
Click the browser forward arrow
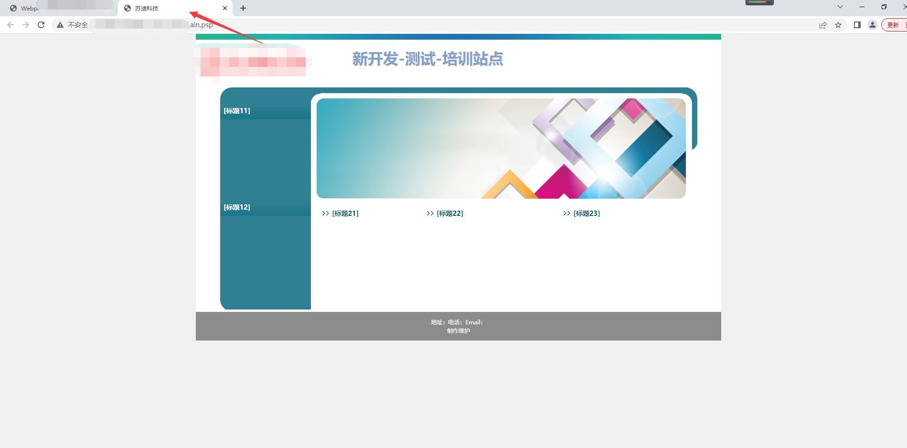26,25
